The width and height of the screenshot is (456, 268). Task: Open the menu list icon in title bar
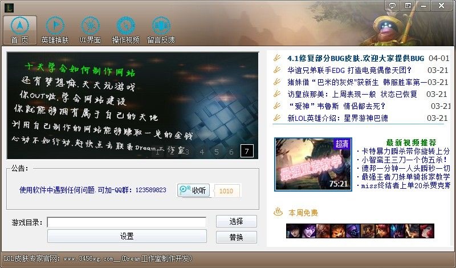pyautogui.click(x=408, y=5)
